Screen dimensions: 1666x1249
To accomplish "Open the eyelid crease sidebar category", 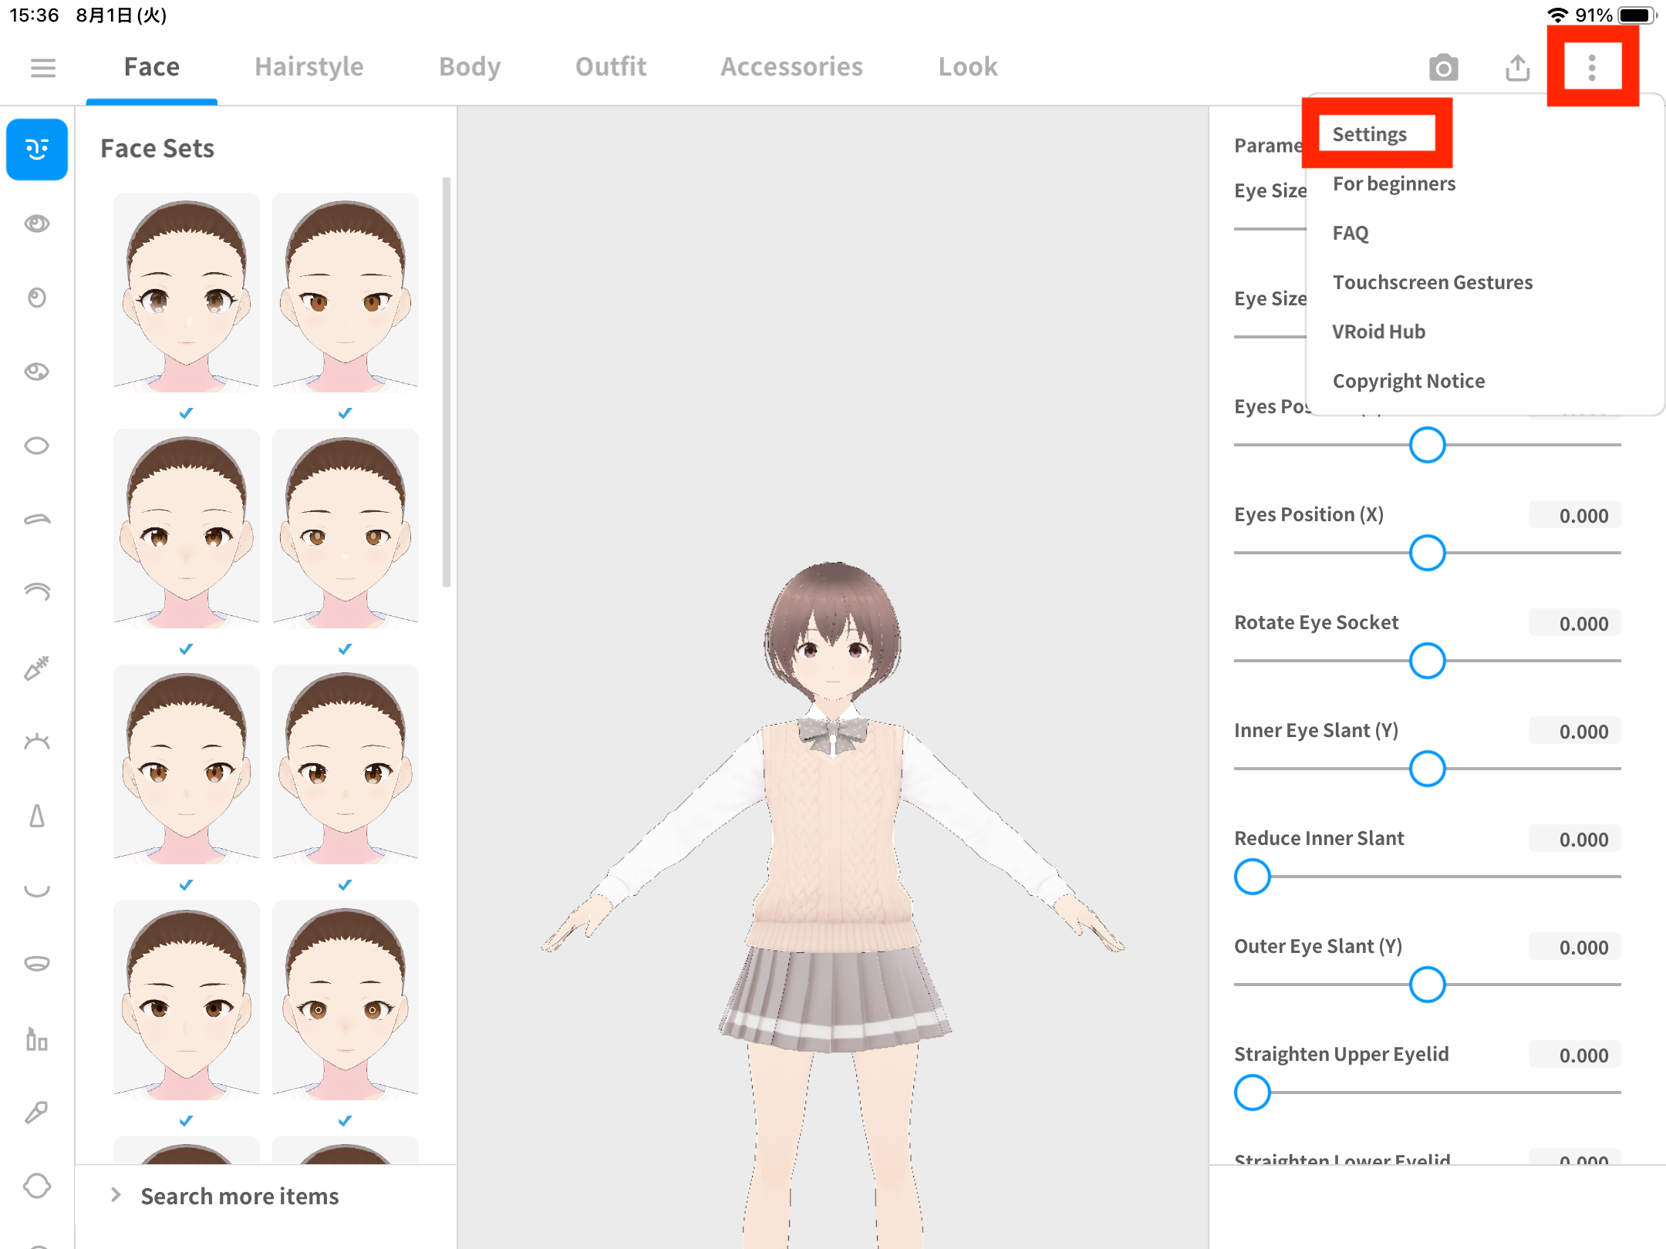I will [37, 592].
